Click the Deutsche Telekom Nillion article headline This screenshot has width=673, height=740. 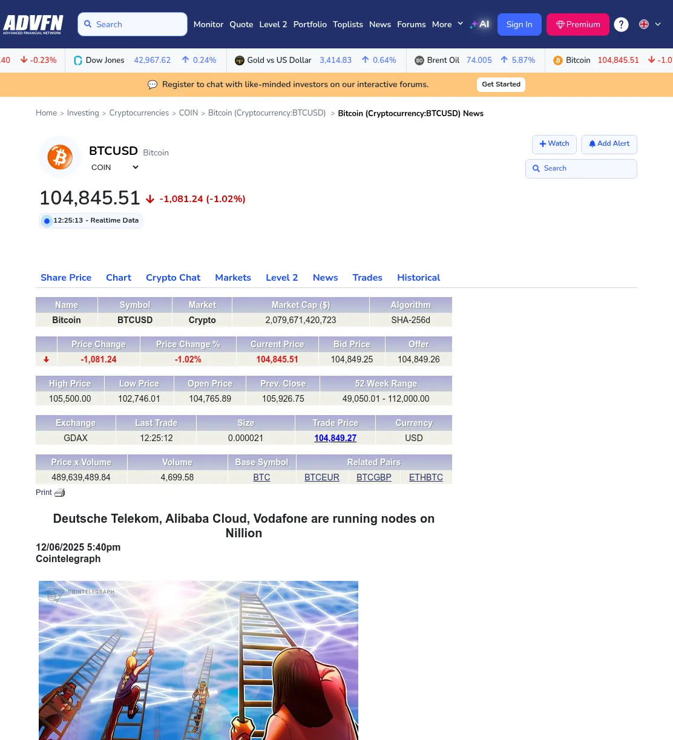244,526
